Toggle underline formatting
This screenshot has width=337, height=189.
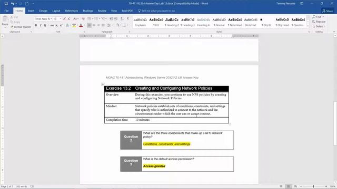tap(45, 25)
